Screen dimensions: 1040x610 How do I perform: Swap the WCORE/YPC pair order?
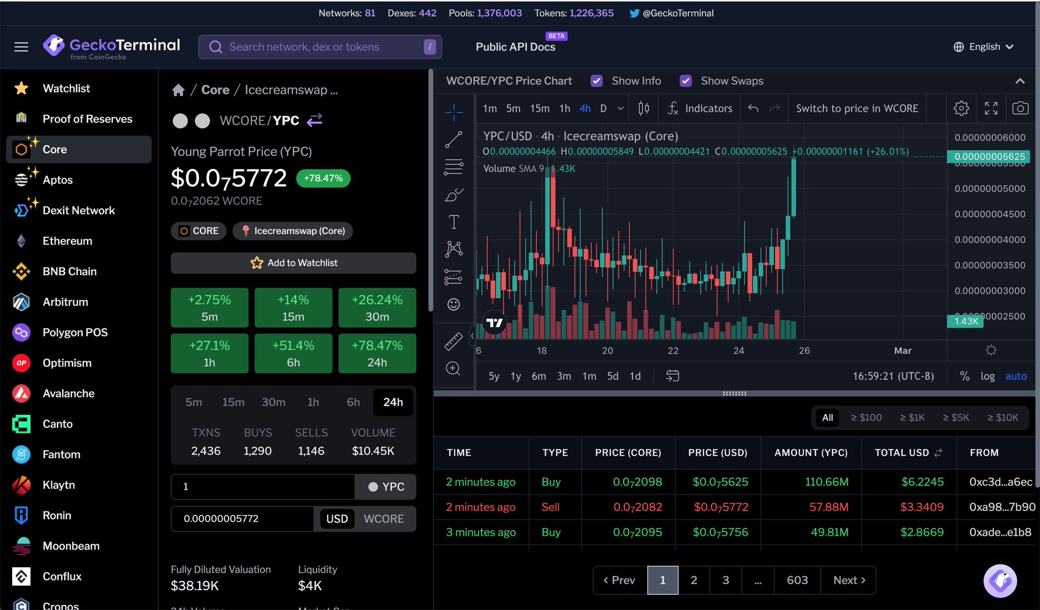click(x=315, y=120)
